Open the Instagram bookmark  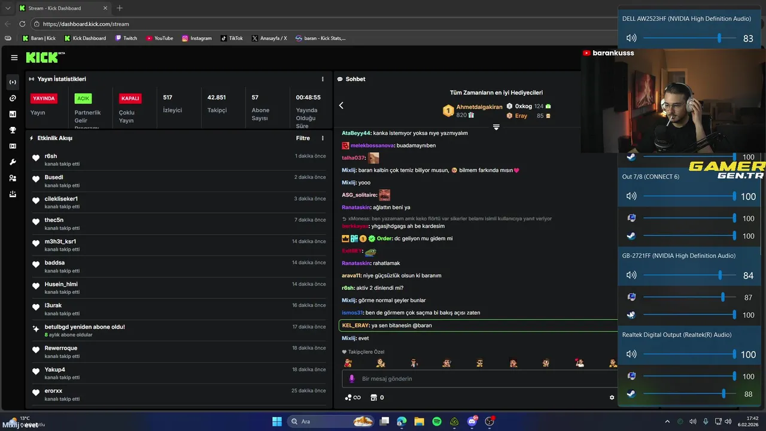pyautogui.click(x=197, y=38)
